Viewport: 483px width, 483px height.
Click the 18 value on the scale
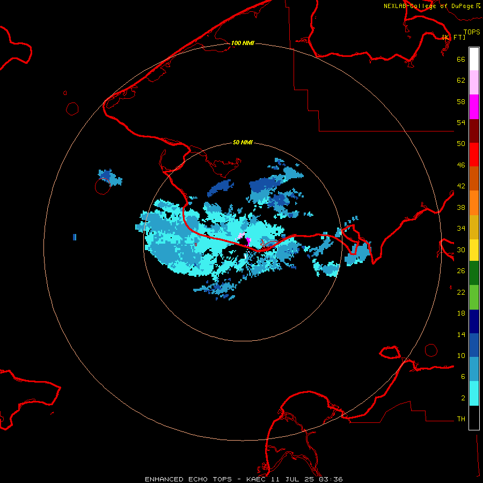coord(461,313)
